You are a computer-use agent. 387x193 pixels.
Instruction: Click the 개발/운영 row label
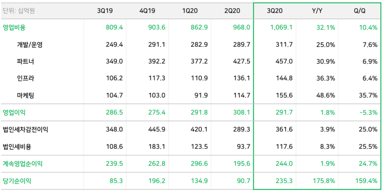[x=30, y=45]
